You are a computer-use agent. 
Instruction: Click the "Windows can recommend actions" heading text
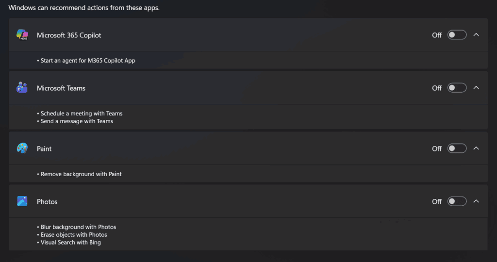click(x=84, y=8)
